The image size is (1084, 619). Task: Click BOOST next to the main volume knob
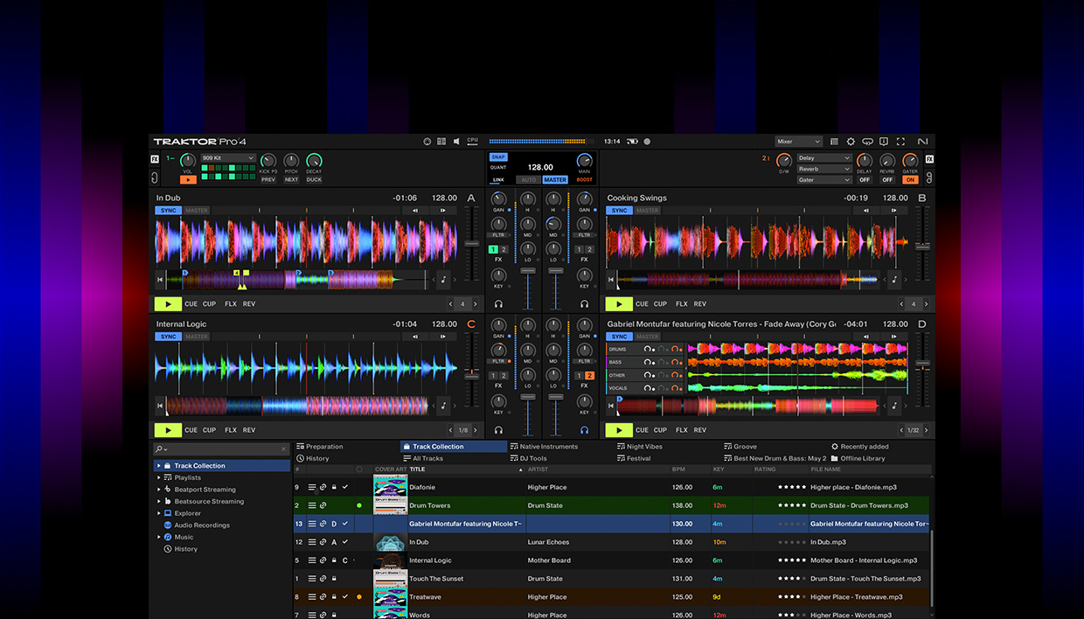coord(584,178)
